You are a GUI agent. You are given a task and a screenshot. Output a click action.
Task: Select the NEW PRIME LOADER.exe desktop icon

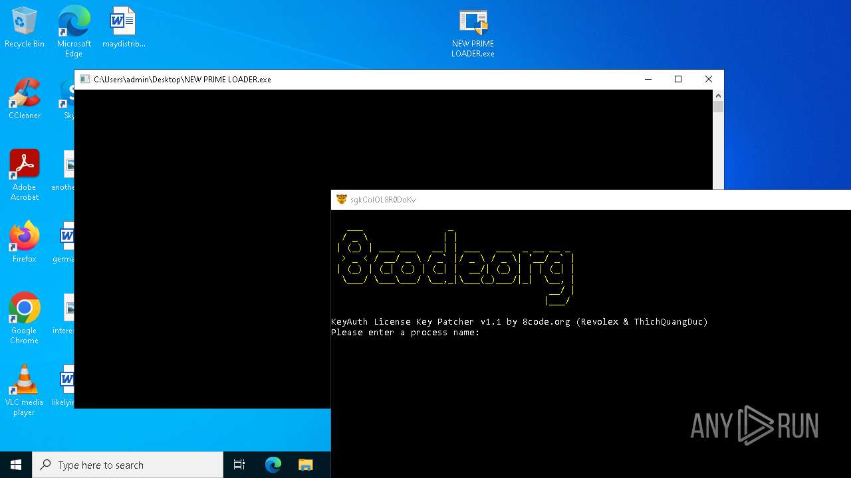tap(473, 33)
